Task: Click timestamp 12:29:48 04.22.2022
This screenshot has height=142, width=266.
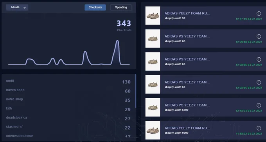Action: [249, 42]
